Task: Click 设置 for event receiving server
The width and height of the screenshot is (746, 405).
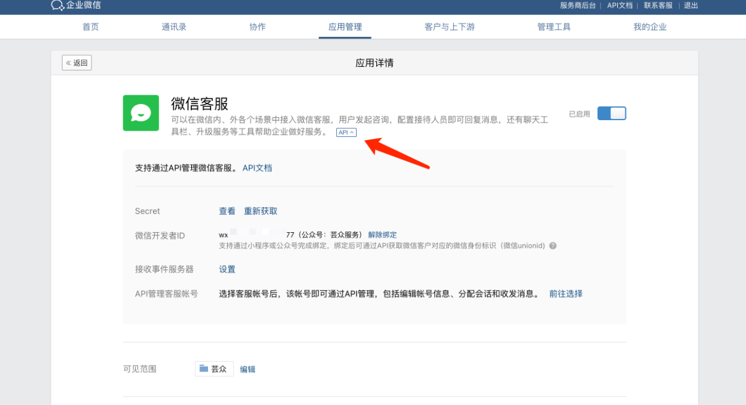Action: coord(227,269)
